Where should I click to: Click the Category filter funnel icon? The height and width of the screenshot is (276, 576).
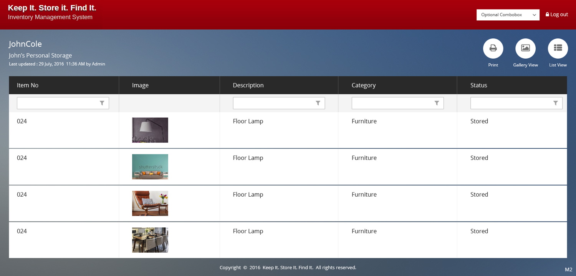click(437, 103)
